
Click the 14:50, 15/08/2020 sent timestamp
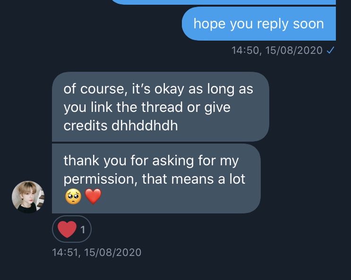[x=277, y=51]
